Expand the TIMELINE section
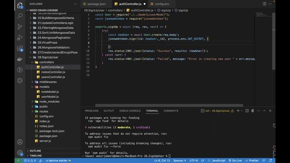Viewport: 290px width, 163px height. 53,156
